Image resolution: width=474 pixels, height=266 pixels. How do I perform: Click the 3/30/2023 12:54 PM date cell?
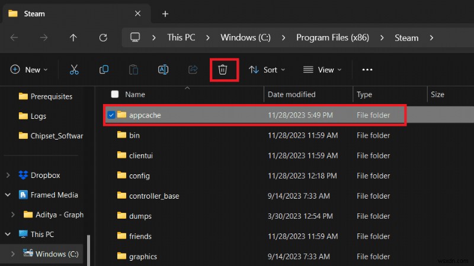(x=300, y=216)
